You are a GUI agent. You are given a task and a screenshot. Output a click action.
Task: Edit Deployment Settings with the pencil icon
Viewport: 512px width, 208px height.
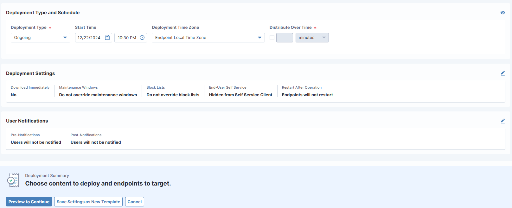[x=502, y=73]
